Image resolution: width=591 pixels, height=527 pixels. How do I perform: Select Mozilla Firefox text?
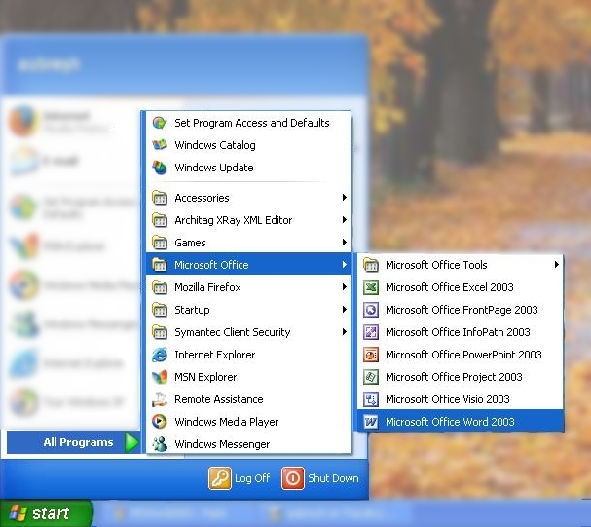click(207, 287)
